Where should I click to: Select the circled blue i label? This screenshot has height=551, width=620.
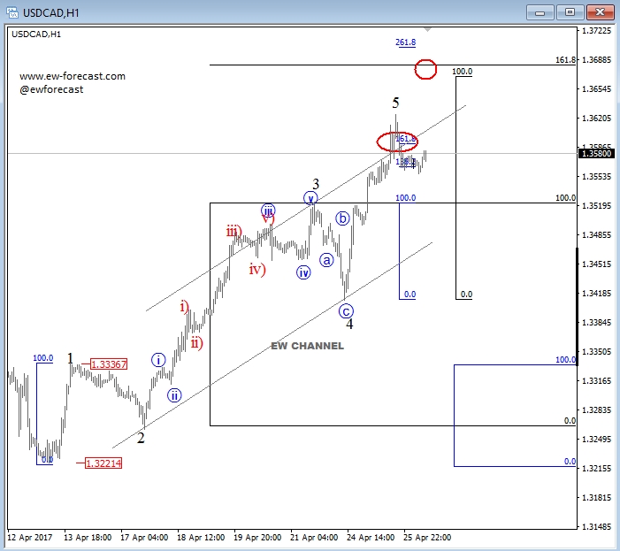click(x=158, y=360)
